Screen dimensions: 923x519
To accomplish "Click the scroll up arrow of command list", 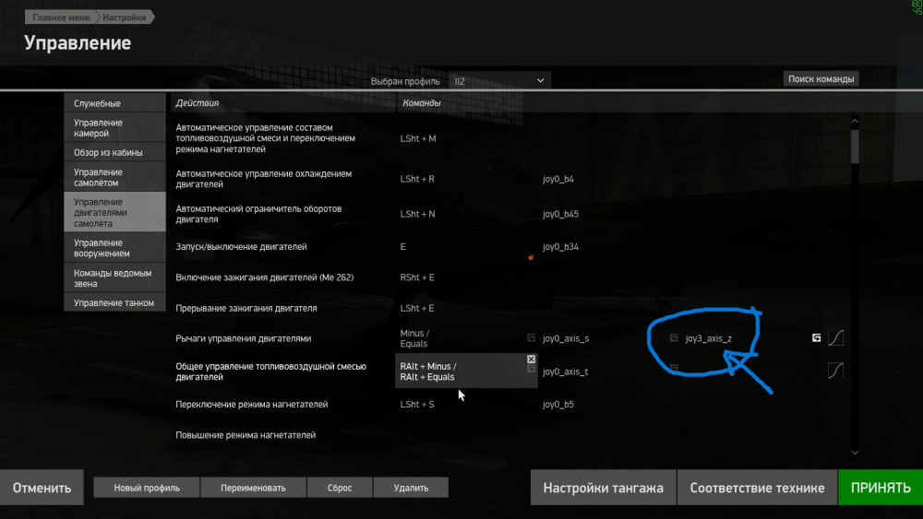I will pyautogui.click(x=855, y=121).
